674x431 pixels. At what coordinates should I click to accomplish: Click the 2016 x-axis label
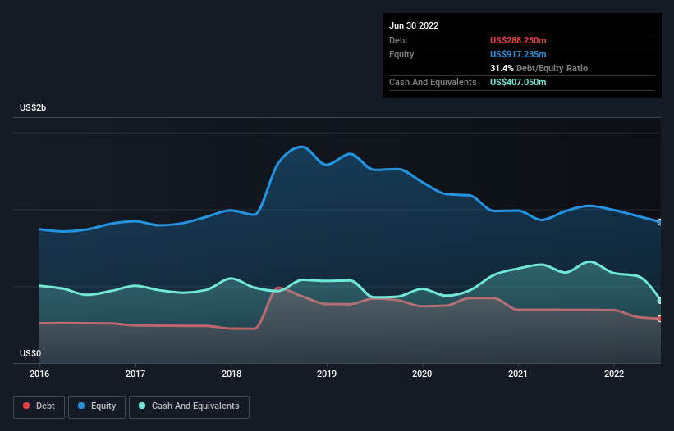tap(39, 374)
